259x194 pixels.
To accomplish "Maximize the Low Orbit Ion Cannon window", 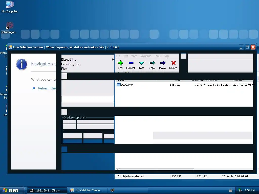I will click(x=247, y=47).
